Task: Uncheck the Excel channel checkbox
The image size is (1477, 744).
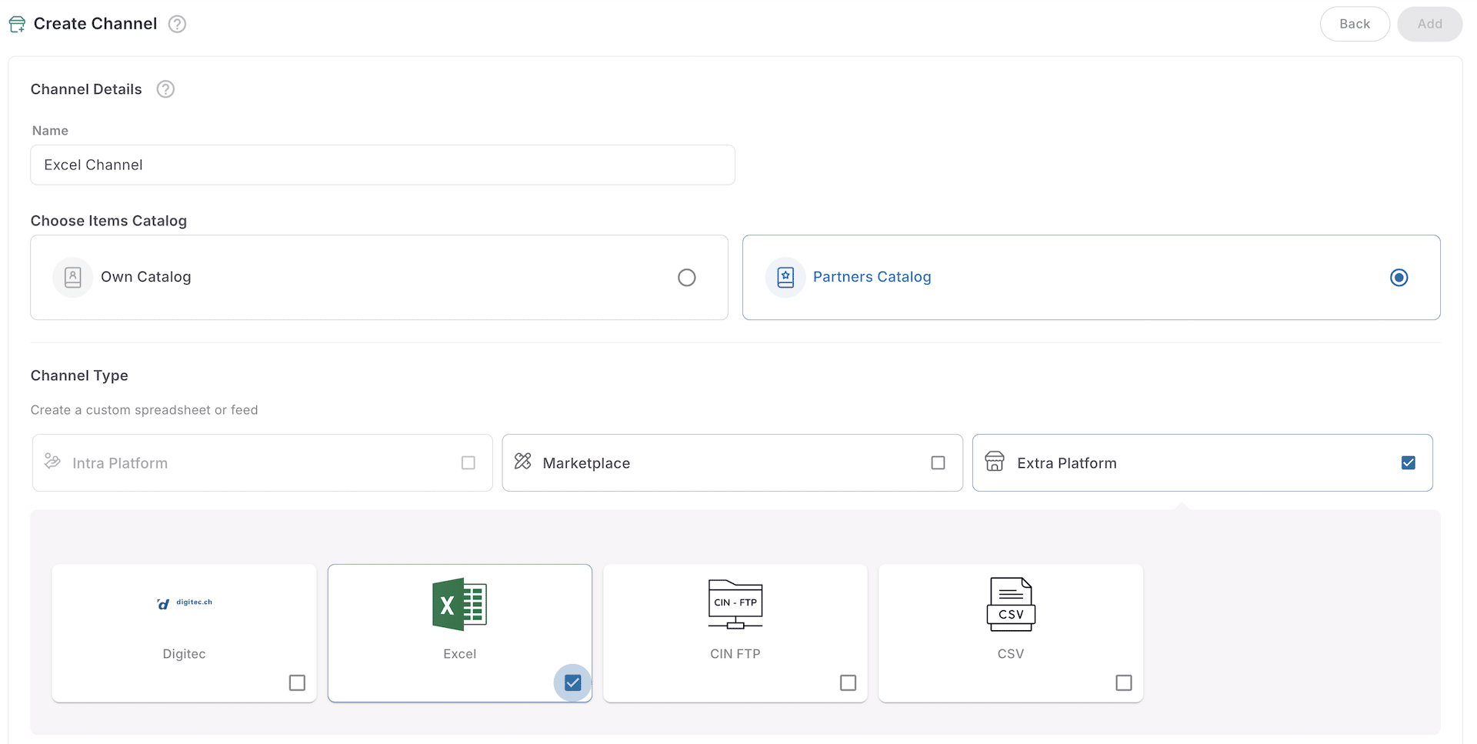Action: click(573, 683)
